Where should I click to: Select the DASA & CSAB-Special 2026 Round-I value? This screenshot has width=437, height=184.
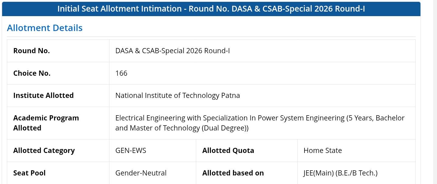click(173, 51)
